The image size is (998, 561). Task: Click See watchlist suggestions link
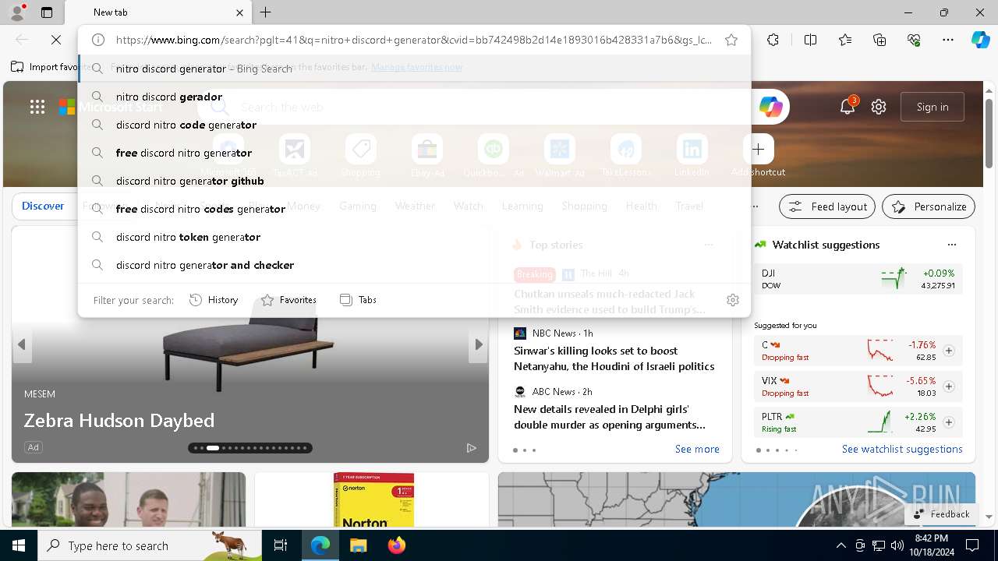pyautogui.click(x=902, y=449)
